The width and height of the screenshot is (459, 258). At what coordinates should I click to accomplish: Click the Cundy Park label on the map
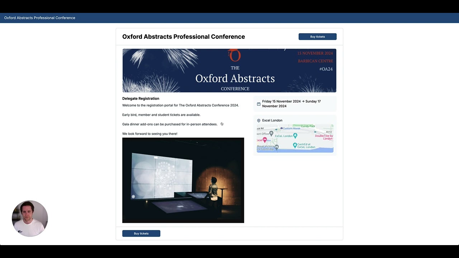click(308, 126)
